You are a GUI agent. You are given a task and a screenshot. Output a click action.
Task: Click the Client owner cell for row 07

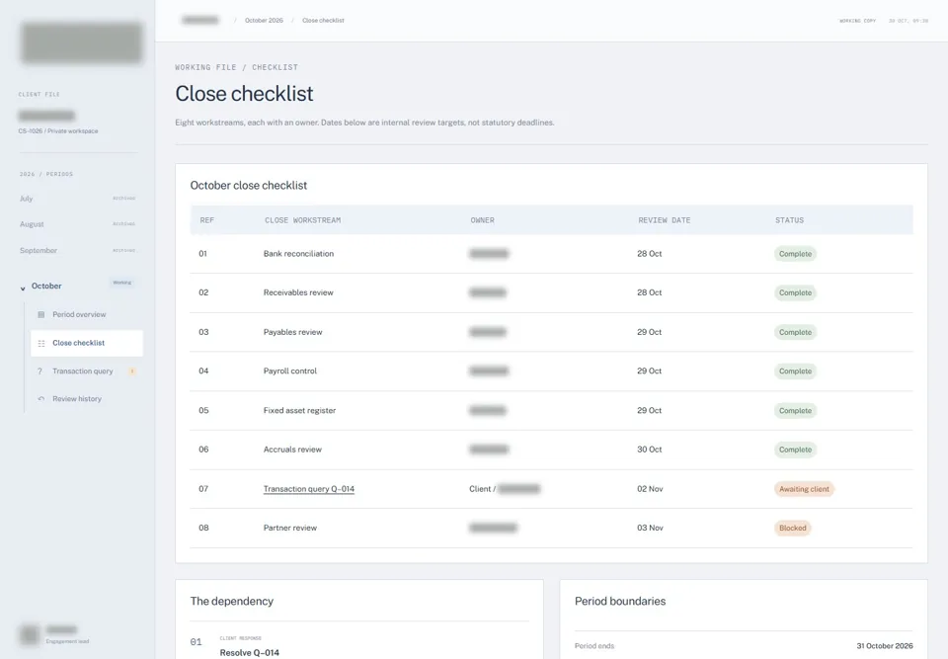(505, 489)
